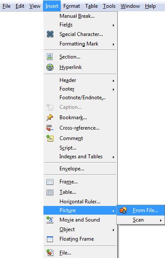
Task: Open the Format menu
Action: click(72, 6)
